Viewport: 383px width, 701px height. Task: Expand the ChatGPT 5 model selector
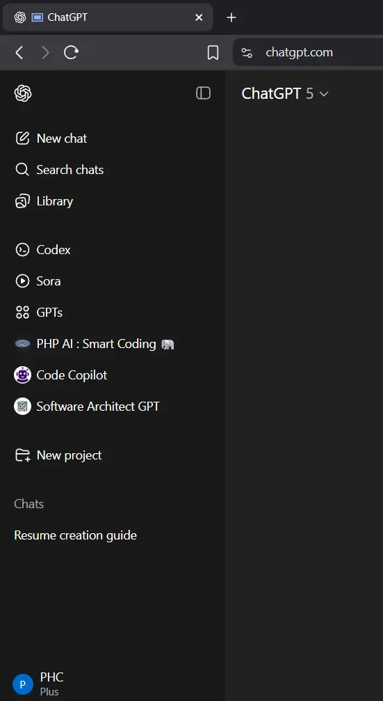(x=285, y=93)
